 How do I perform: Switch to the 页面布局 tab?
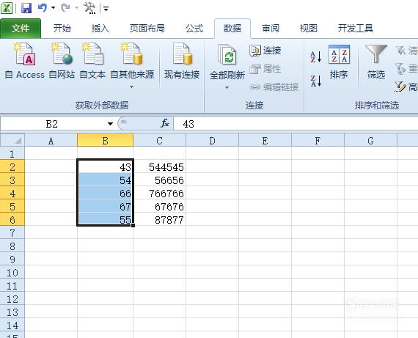147,29
